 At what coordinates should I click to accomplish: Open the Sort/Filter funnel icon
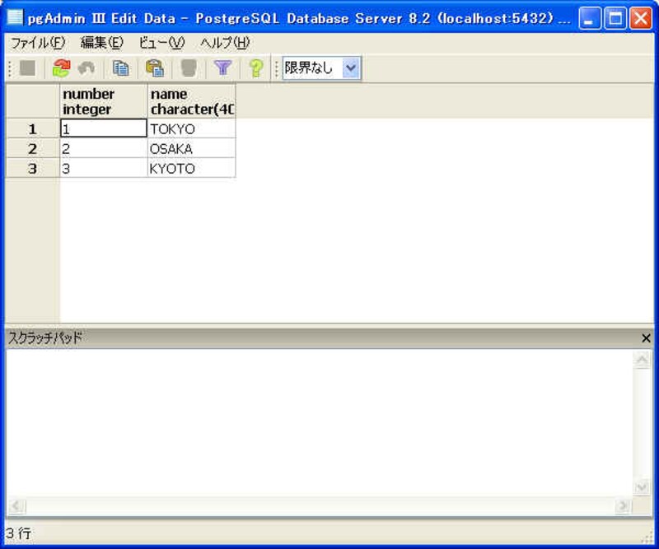222,68
